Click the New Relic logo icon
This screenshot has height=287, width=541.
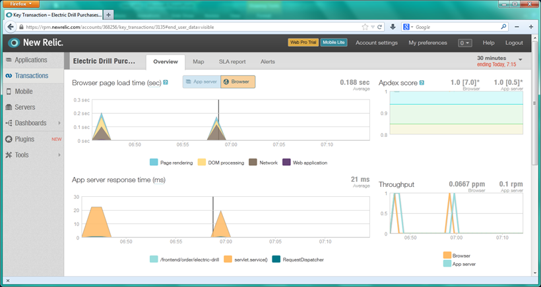click(15, 43)
